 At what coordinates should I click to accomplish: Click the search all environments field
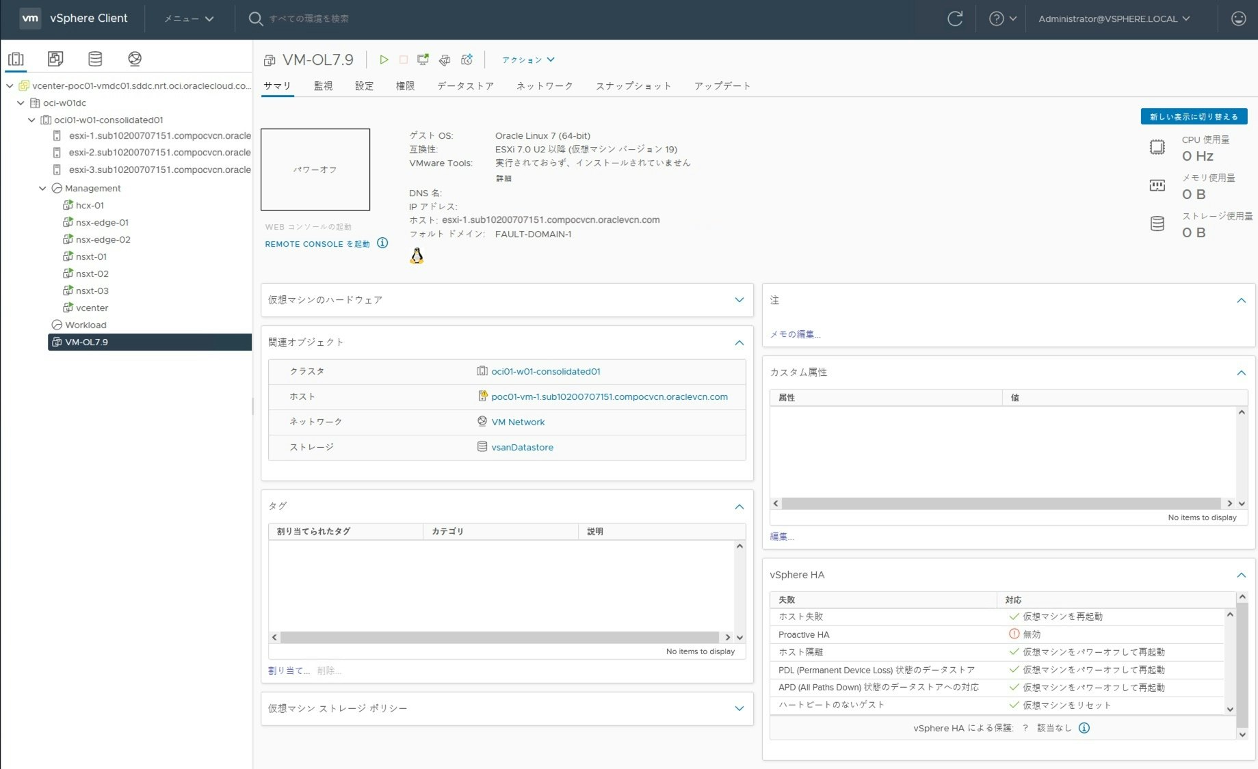point(309,19)
